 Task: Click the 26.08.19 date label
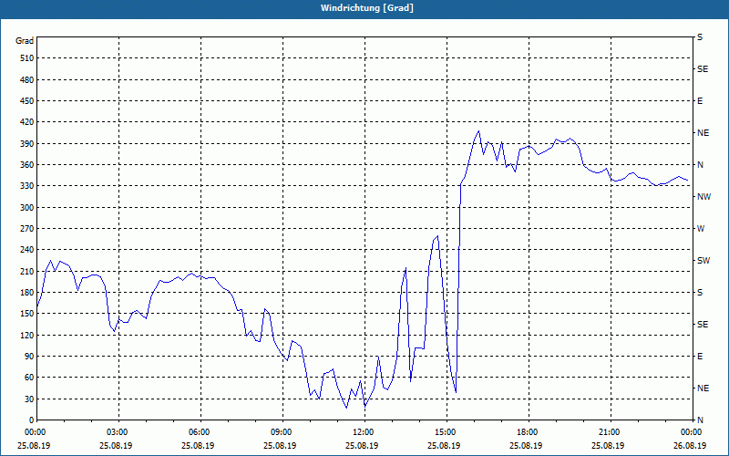pyautogui.click(x=690, y=445)
